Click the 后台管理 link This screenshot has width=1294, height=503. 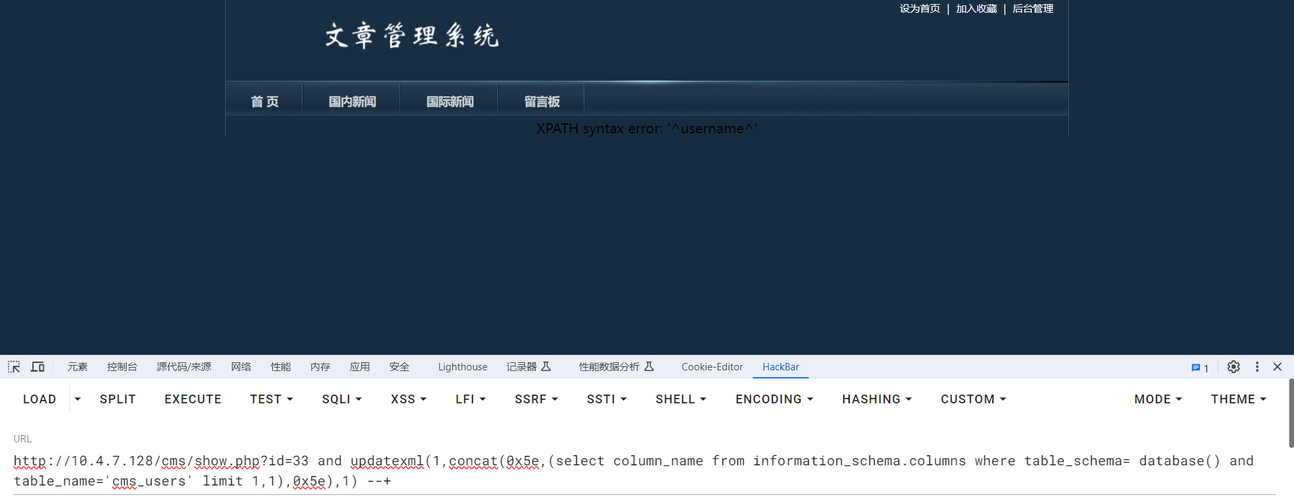point(1033,9)
